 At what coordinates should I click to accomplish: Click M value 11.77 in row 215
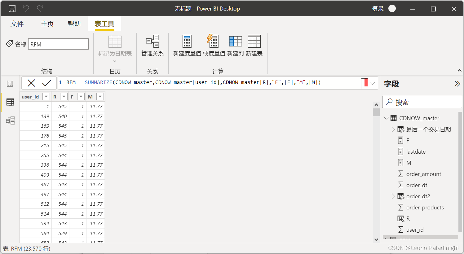point(96,145)
